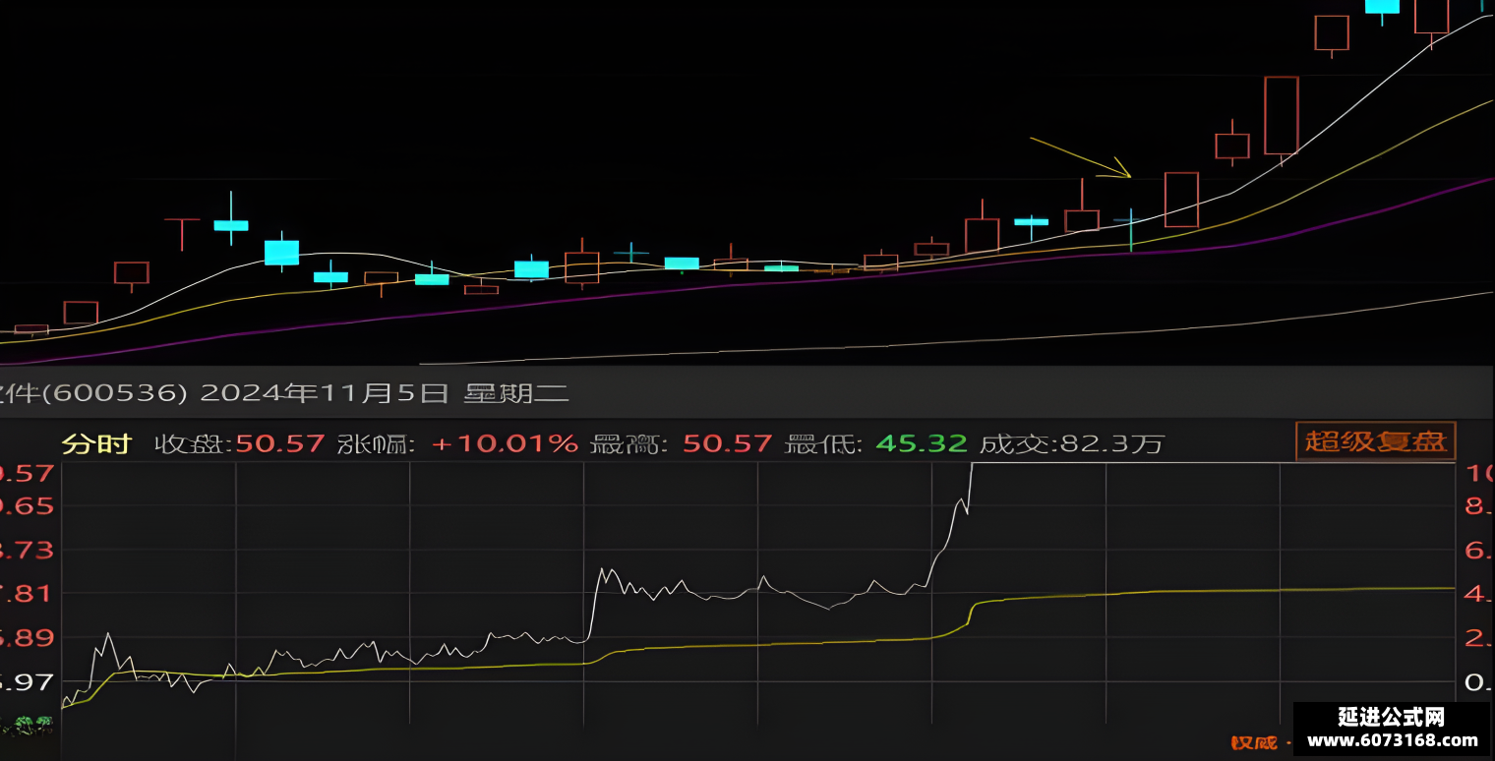Click the flat limit-up plateau on intraday line

pos(1212,462)
